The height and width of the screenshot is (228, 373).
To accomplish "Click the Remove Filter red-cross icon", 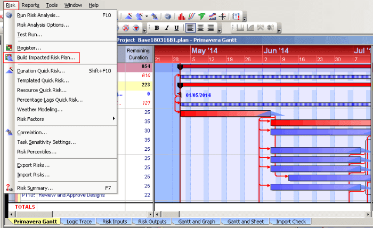I will 126,28.
